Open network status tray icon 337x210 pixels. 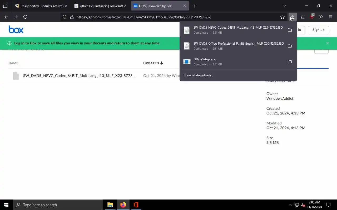pos(297,205)
